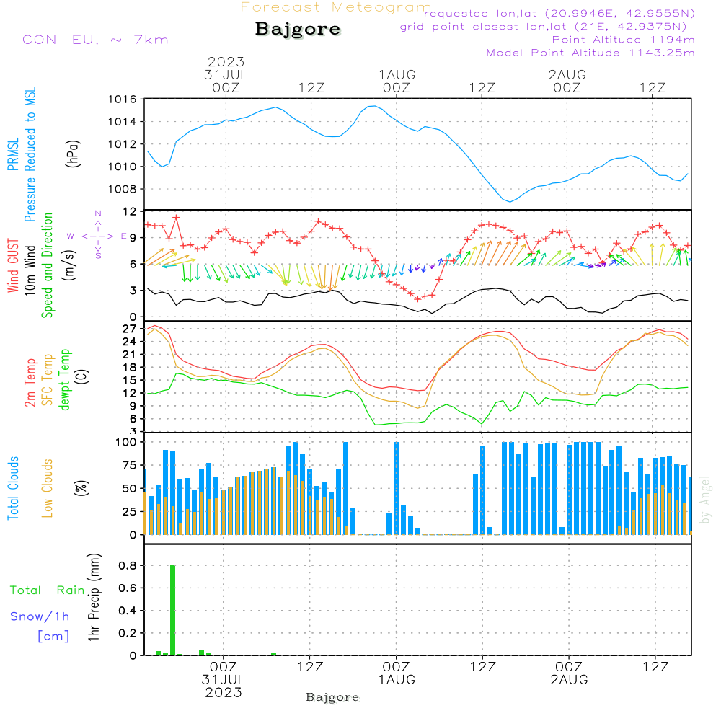The width and height of the screenshot is (721, 721).
Task: Click the 'E' letter on compass rose
Action: click(x=124, y=236)
